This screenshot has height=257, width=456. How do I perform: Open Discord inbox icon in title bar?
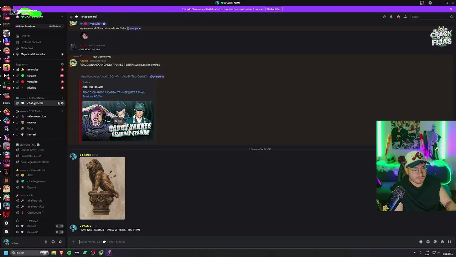pyautogui.click(x=422, y=3)
